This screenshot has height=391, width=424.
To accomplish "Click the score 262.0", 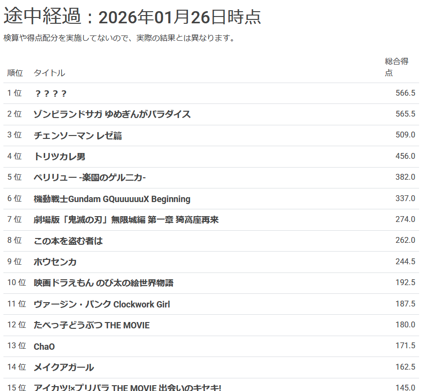I will 405,240.
